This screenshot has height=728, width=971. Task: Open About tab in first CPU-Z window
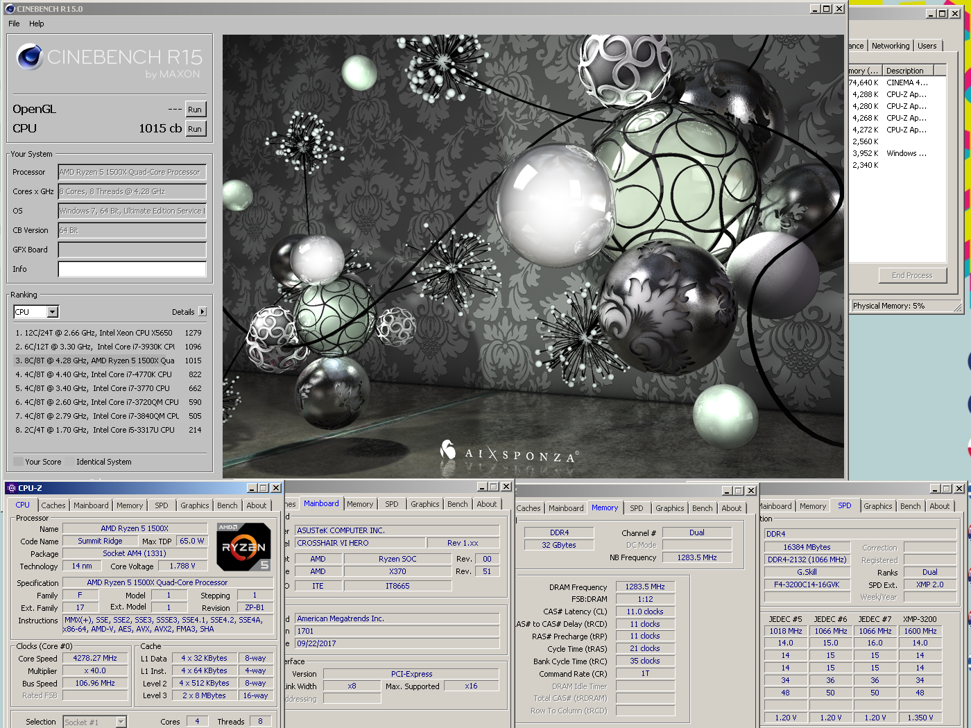click(257, 505)
